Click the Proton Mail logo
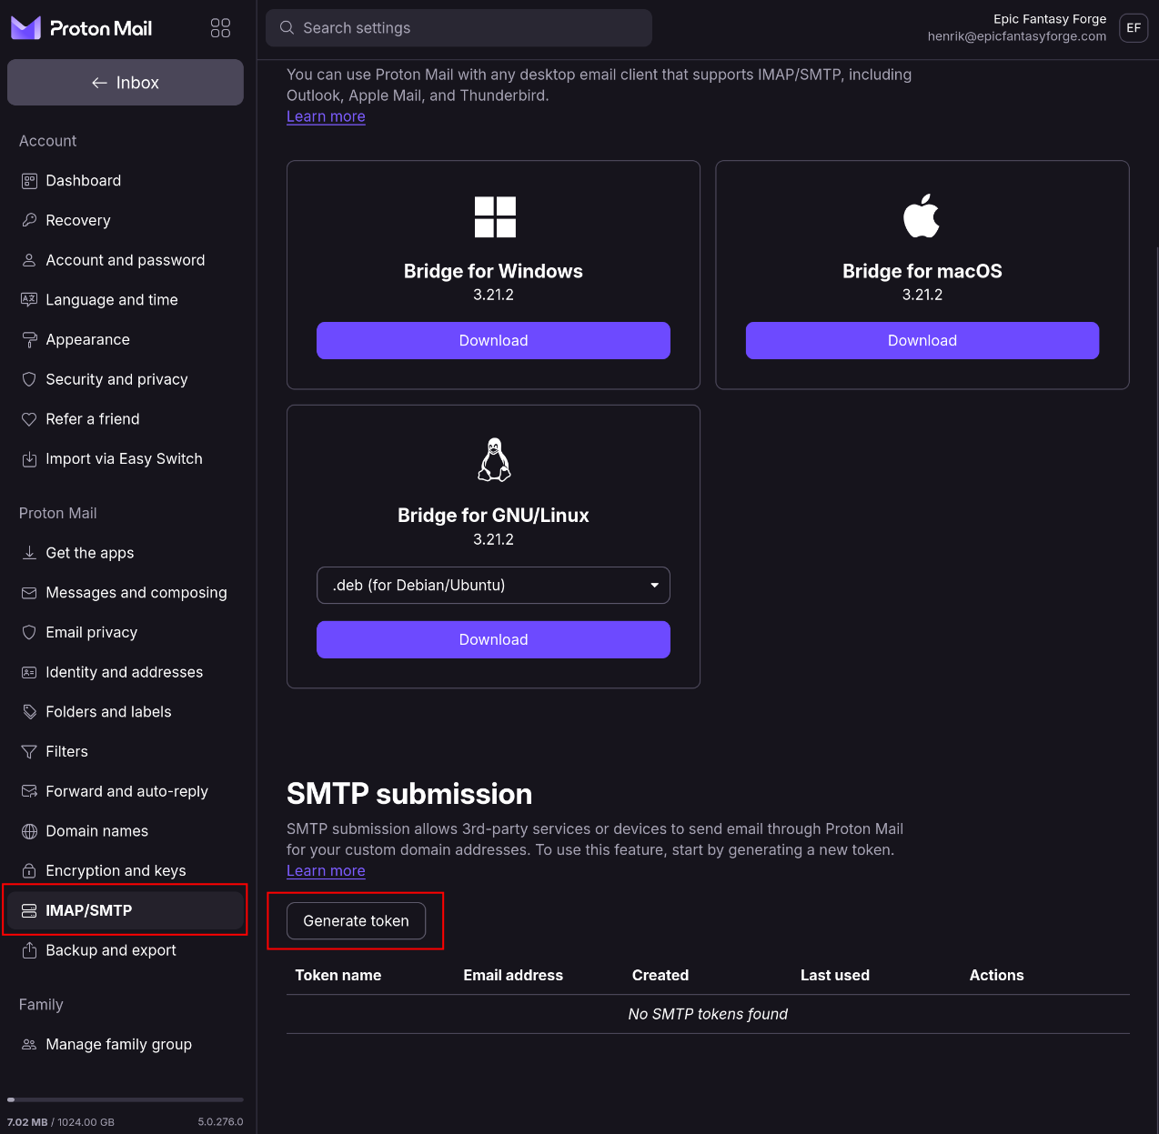Viewport: 1159px width, 1134px height. (x=82, y=28)
